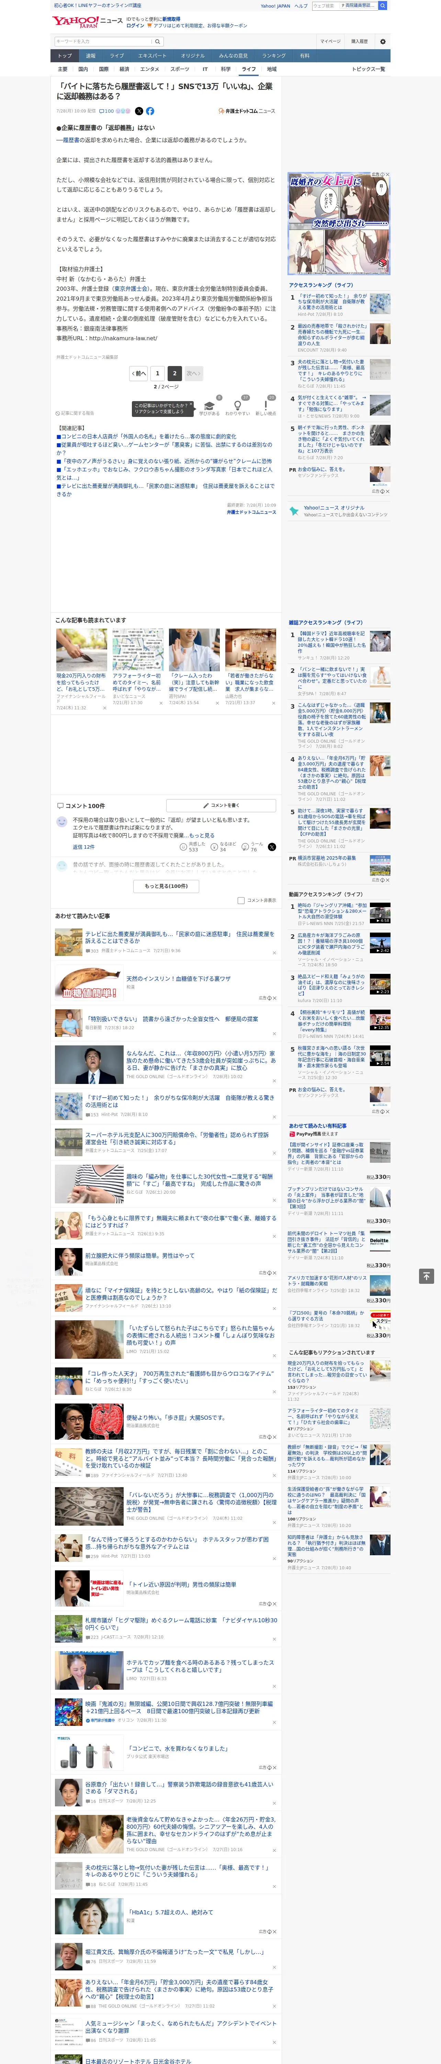Open ランキング navigation tab

point(274,55)
